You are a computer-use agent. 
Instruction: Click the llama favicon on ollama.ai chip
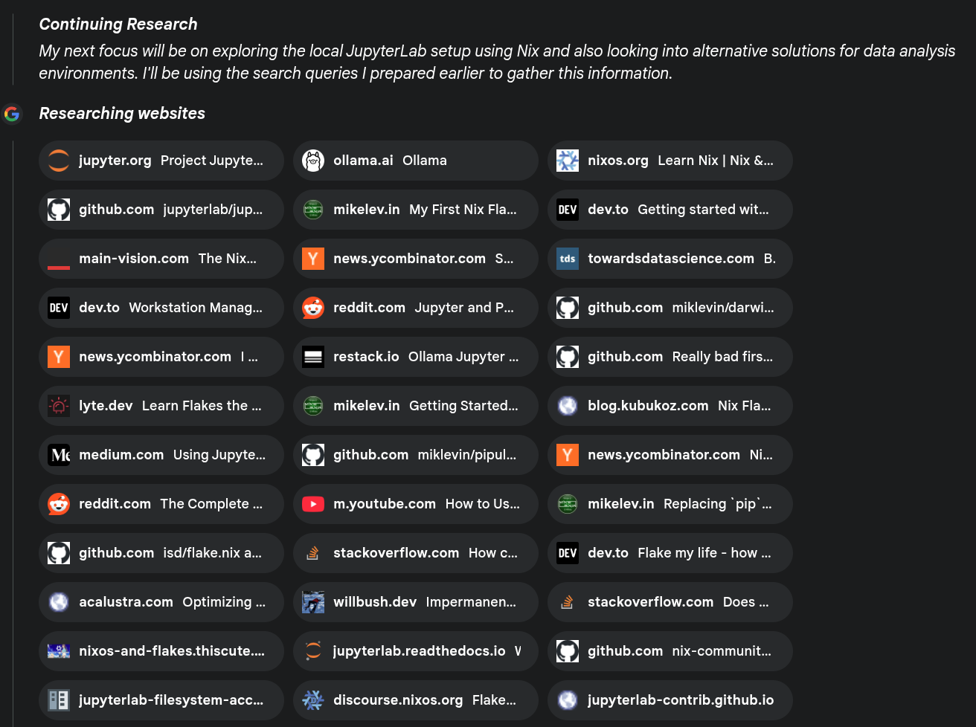313,161
